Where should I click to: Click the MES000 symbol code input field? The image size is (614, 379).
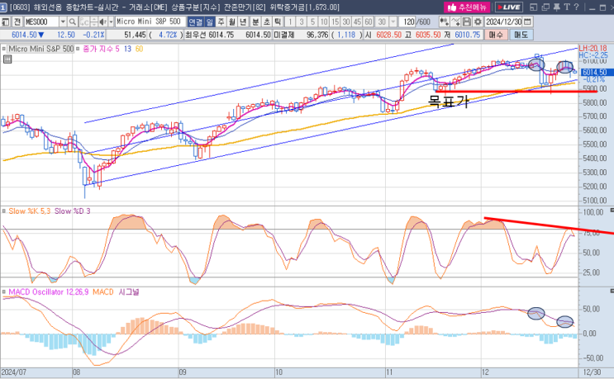[x=41, y=21]
